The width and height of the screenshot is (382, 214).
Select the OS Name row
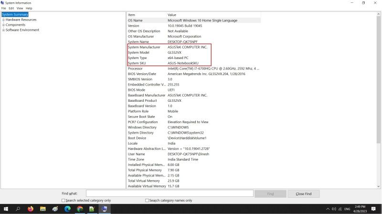194,20
